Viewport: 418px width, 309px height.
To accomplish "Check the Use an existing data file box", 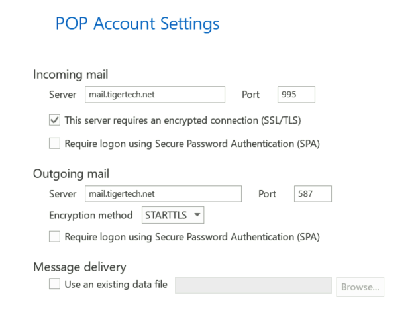I will pos(54,285).
